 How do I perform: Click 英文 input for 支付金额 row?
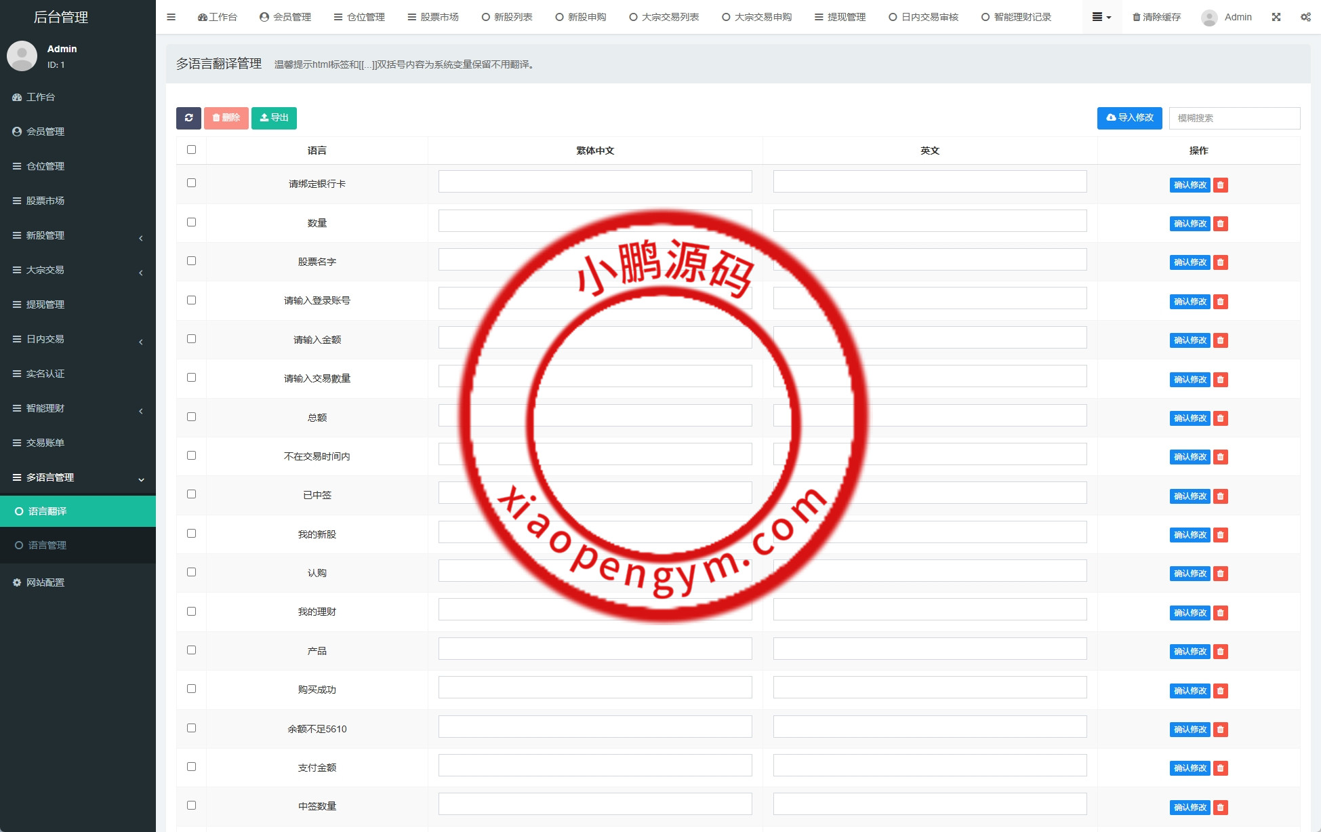(x=930, y=766)
